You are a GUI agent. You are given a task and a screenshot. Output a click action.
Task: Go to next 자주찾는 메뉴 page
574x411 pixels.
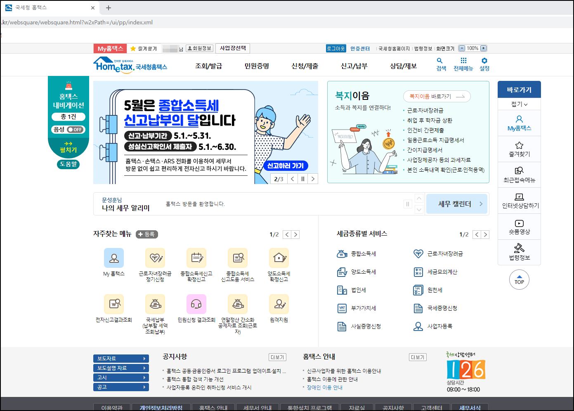295,234
